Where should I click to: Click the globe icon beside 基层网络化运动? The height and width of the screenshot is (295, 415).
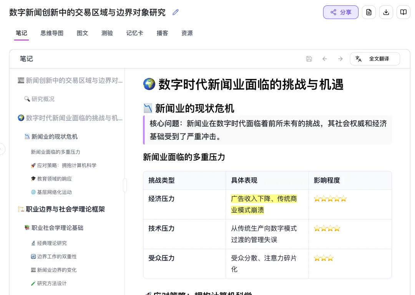click(x=33, y=192)
